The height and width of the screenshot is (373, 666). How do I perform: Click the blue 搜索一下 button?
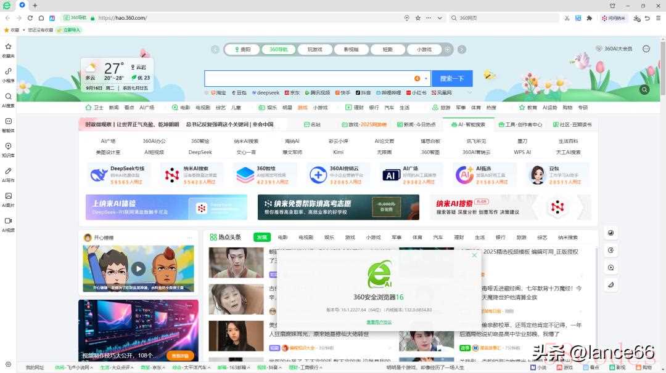(x=452, y=78)
